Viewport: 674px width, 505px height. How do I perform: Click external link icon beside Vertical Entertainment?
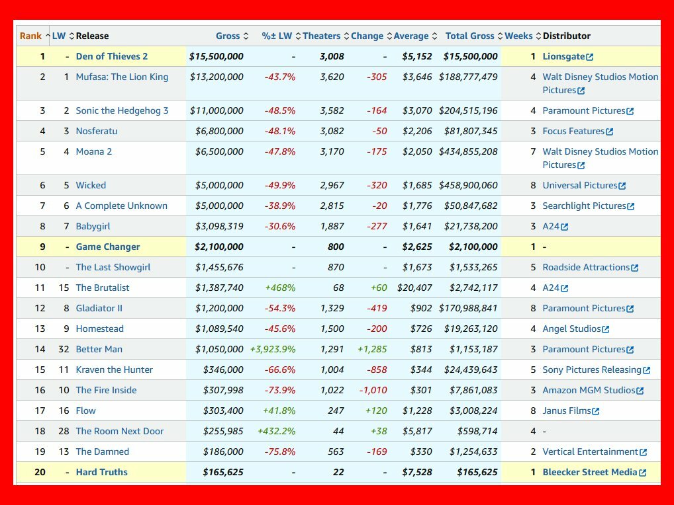tap(643, 453)
